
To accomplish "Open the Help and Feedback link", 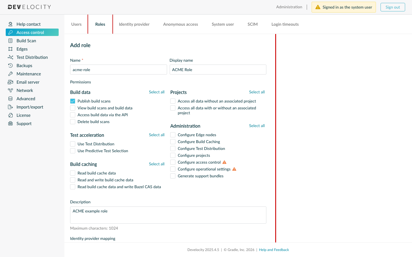I will click(x=274, y=250).
